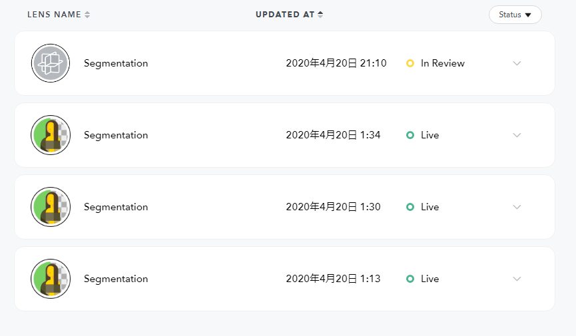
Task: Click the lens thumbnail updated at 1:13
Action: pos(51,279)
